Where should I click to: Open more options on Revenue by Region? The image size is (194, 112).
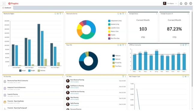coord(62,14)
